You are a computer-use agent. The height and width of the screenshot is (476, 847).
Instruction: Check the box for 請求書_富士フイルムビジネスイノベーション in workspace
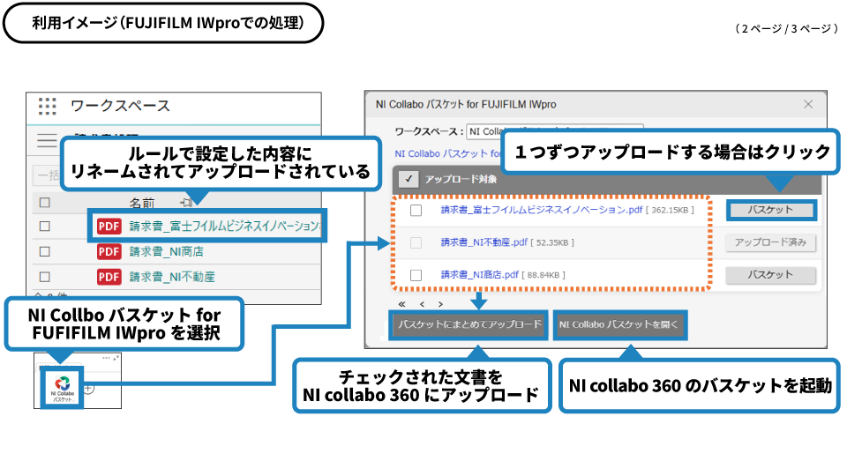click(45, 227)
